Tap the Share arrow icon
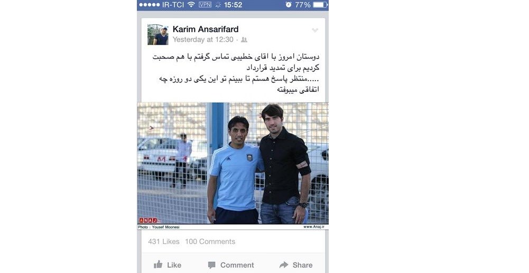 [x=284, y=265]
